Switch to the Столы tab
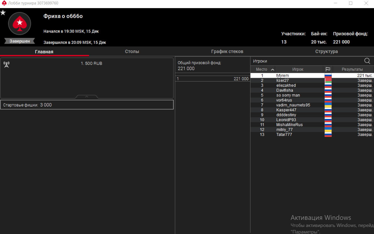This screenshot has height=234, width=374. point(132,52)
